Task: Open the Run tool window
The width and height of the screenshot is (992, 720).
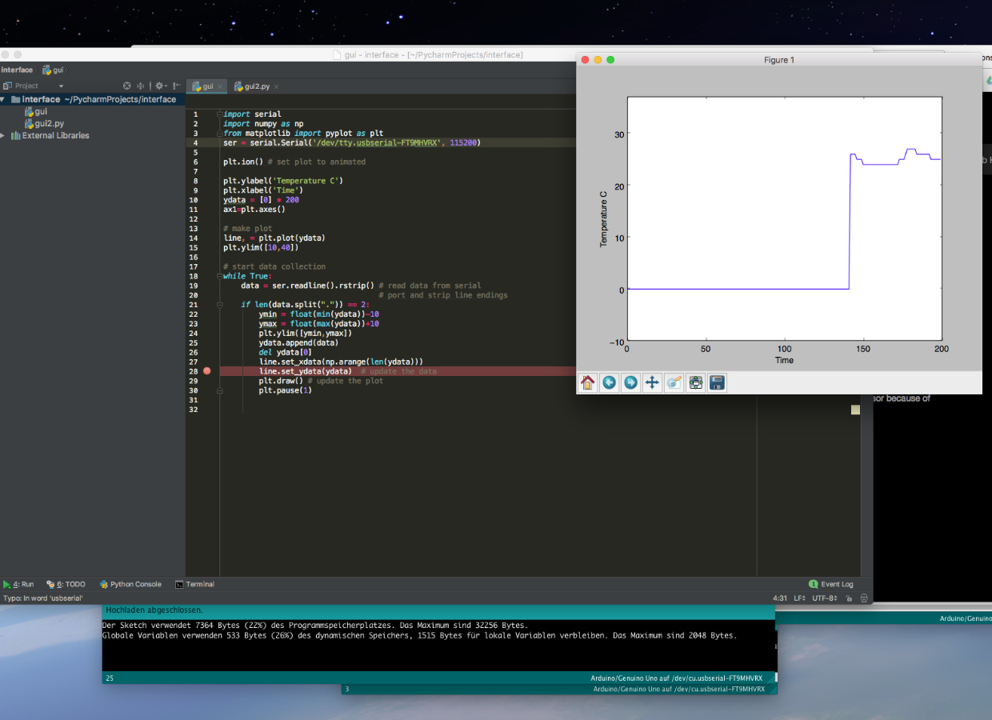Action: point(18,584)
